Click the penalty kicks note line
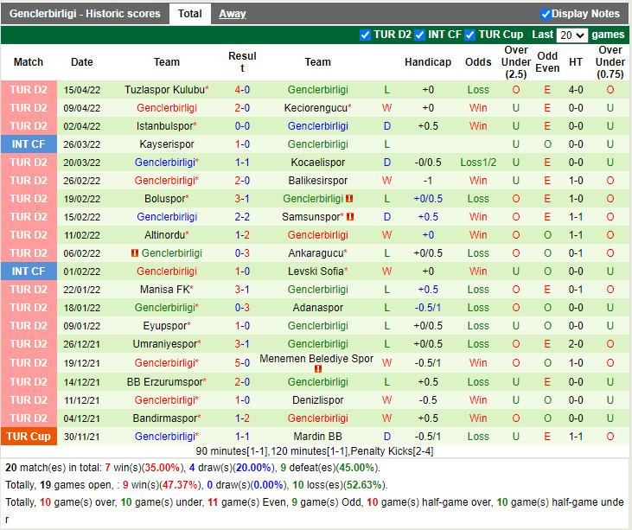 (315, 451)
